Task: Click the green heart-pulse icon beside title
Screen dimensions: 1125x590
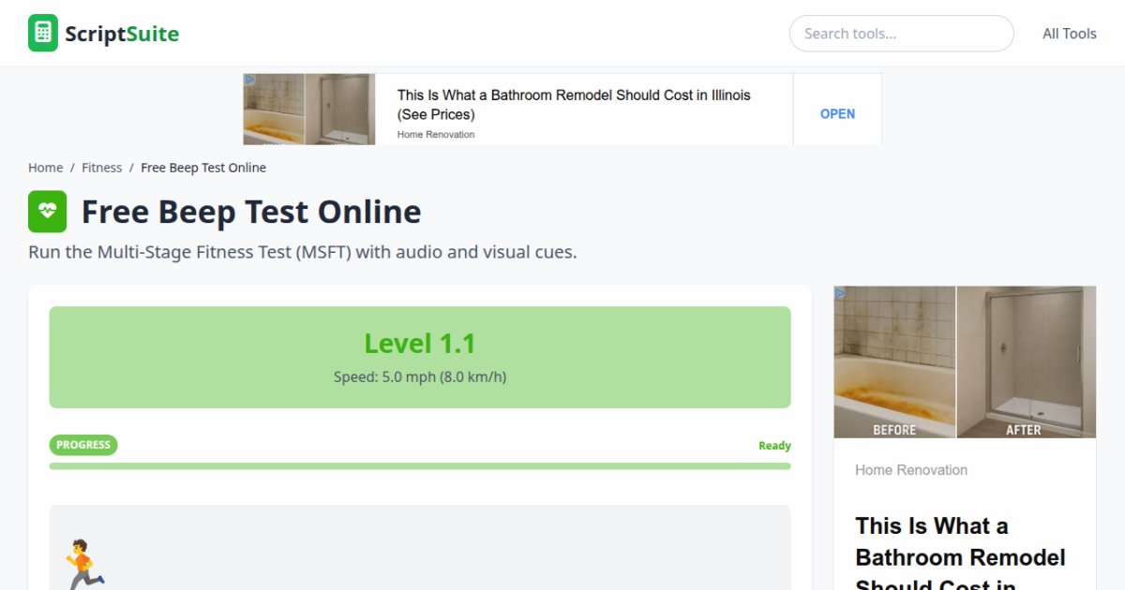Action: coord(48,212)
